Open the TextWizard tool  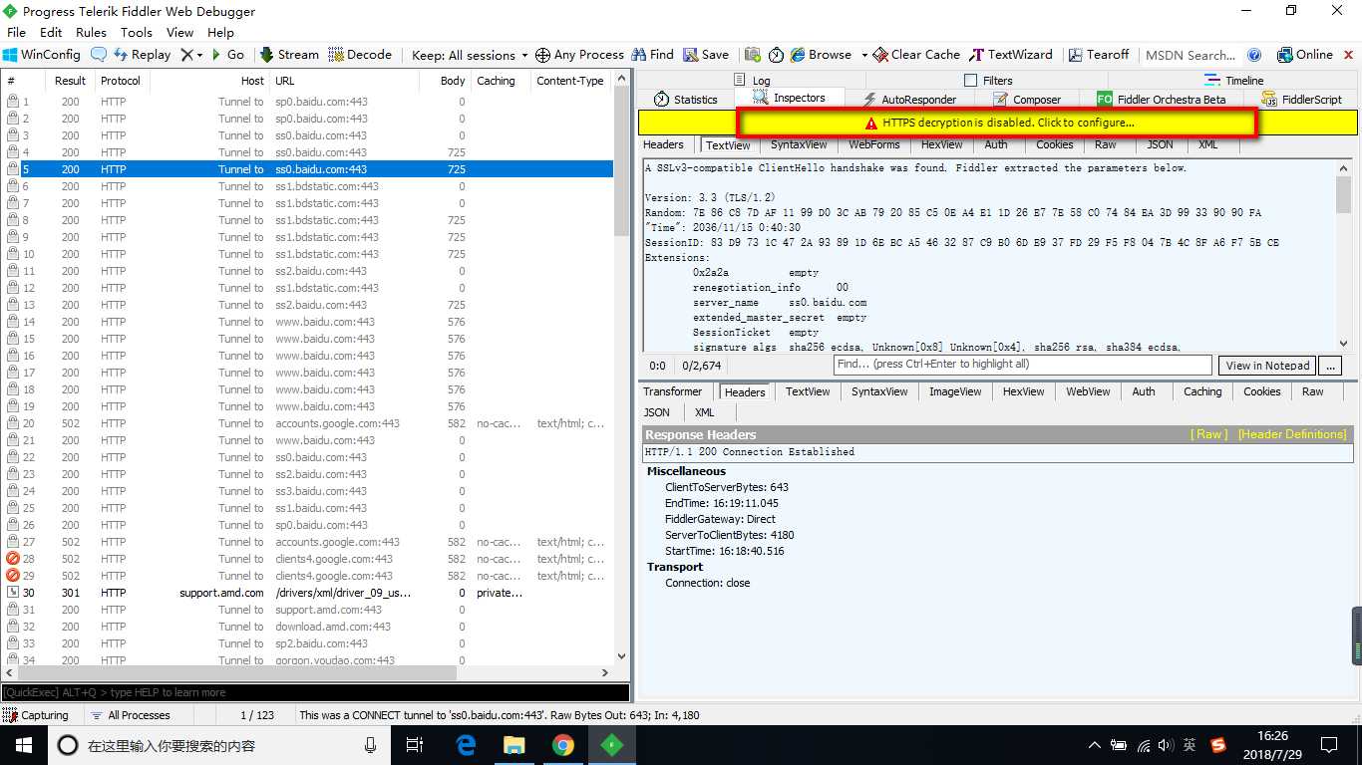(1011, 55)
